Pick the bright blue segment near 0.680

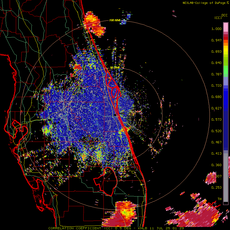[226, 98]
